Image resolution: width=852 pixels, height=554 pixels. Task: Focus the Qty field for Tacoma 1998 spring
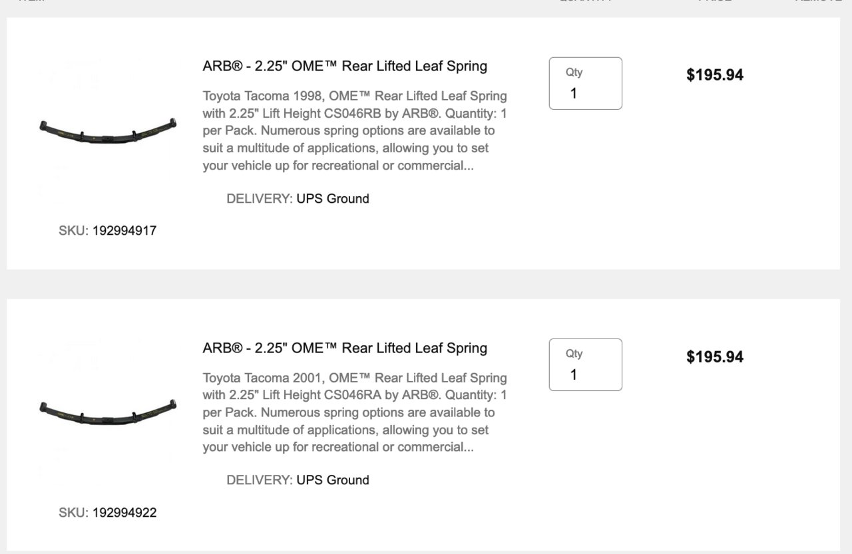[x=586, y=83]
